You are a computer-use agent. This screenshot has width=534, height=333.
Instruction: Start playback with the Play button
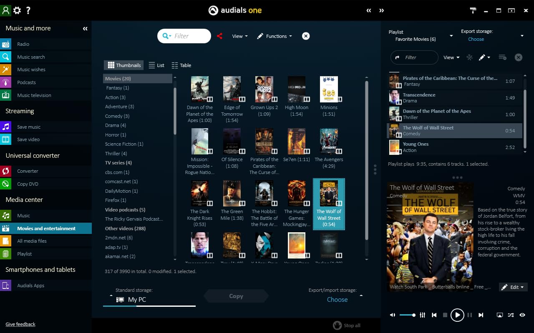tap(457, 315)
